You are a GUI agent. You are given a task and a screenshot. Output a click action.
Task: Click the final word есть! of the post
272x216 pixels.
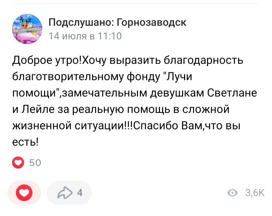click(x=25, y=142)
